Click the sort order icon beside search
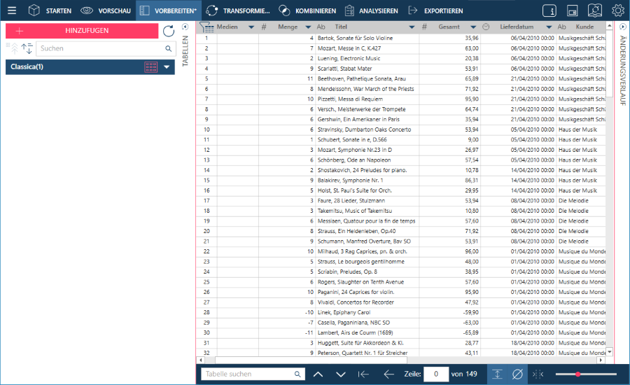 27,48
